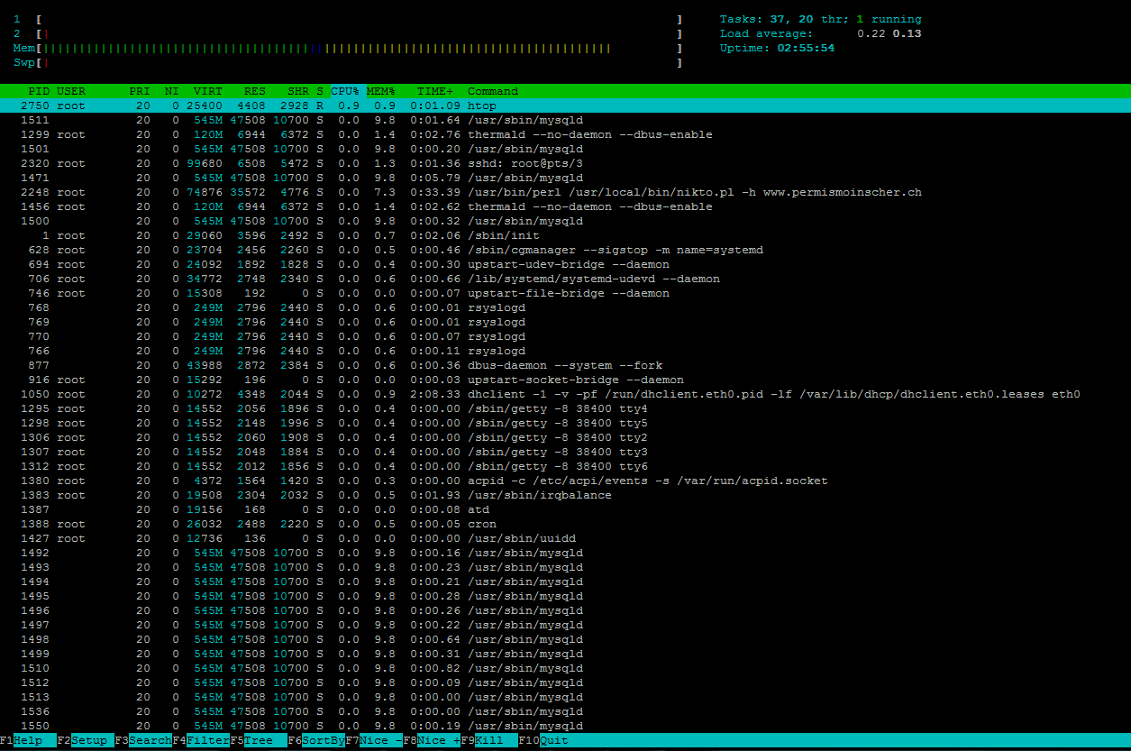This screenshot has width=1131, height=751.
Task: Sort by the PID column header
Action: 39,91
